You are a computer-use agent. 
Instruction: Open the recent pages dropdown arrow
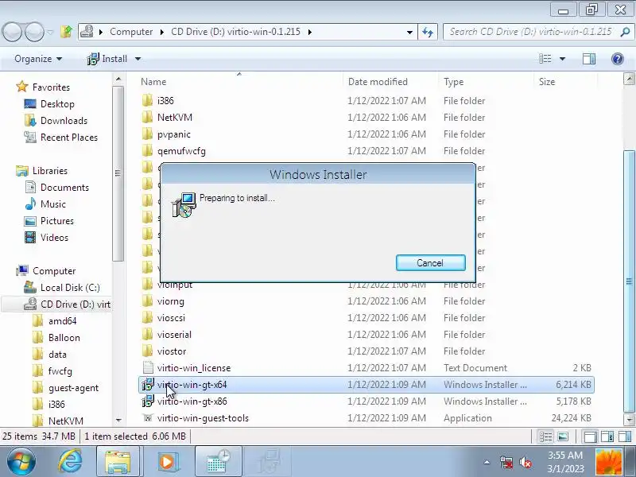50,32
